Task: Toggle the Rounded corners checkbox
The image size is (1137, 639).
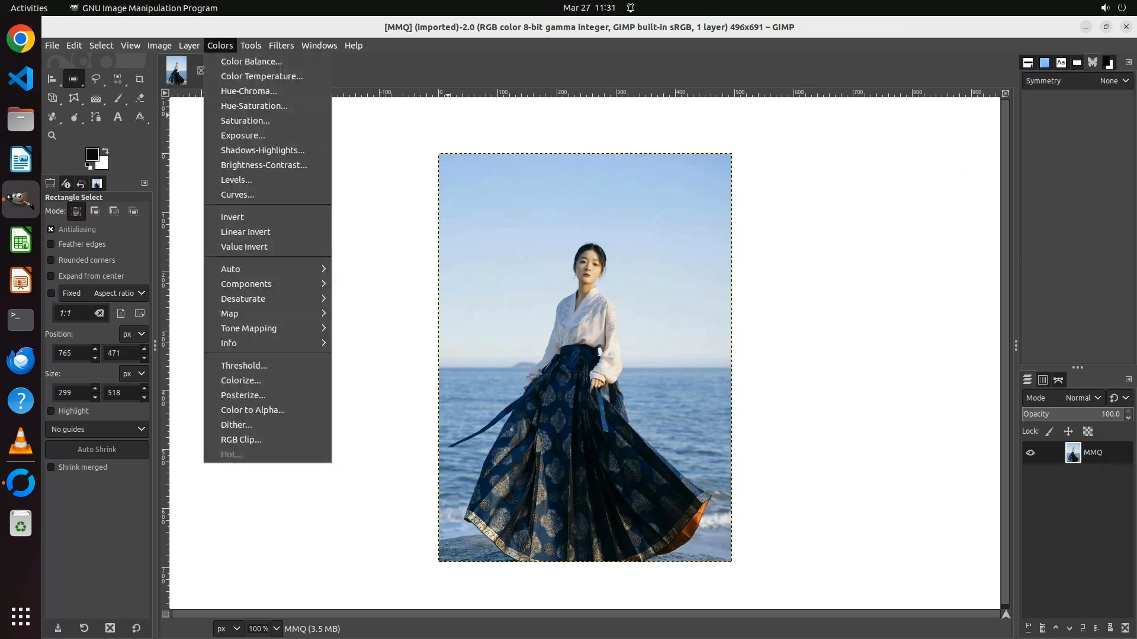Action: tap(51, 260)
